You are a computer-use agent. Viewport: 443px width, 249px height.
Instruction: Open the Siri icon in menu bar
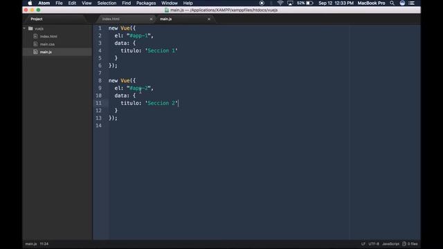402,3
